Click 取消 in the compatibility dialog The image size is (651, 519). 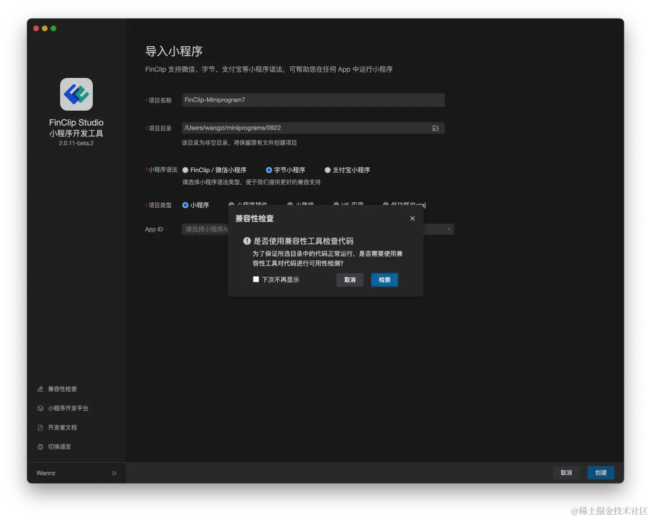click(x=350, y=280)
